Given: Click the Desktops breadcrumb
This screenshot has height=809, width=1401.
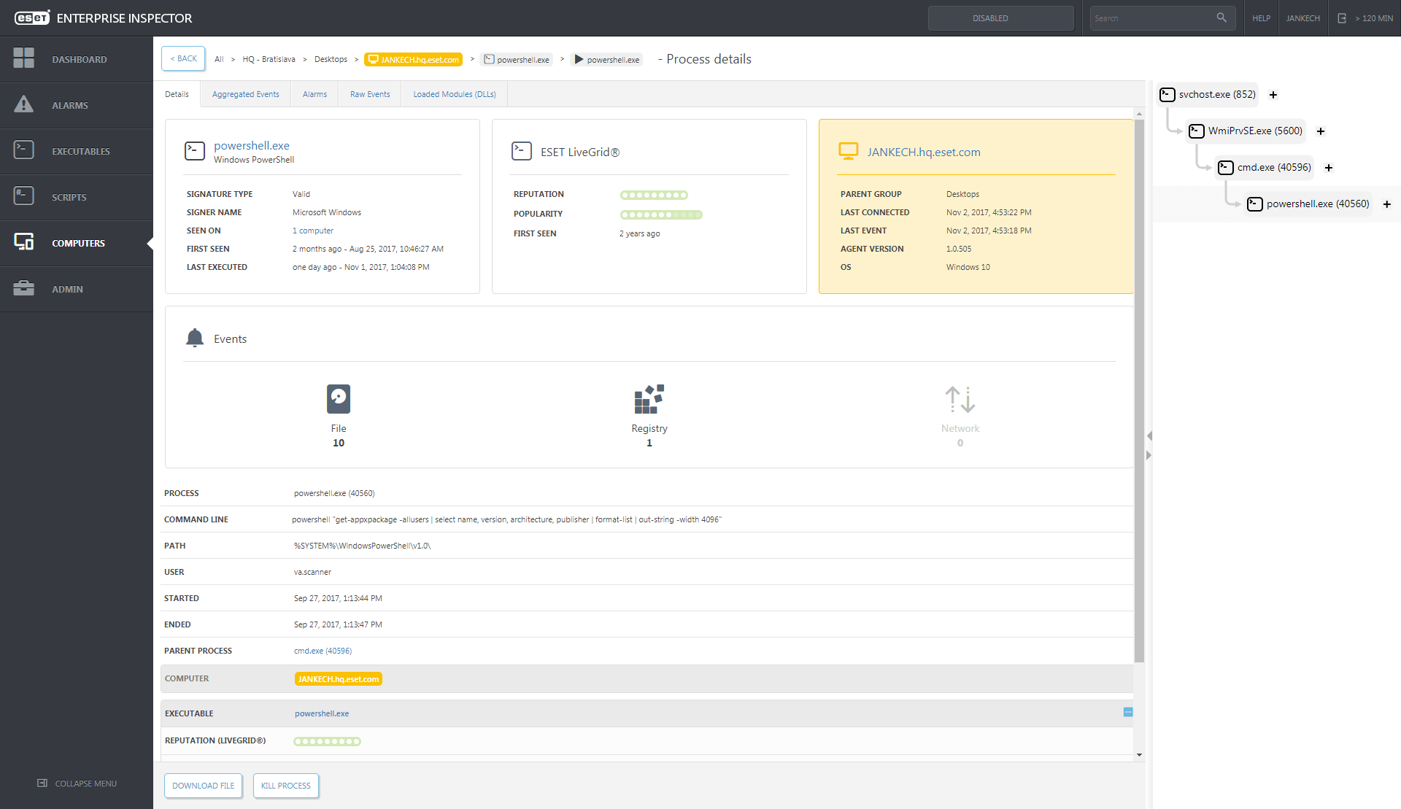Looking at the screenshot, I should click(331, 59).
